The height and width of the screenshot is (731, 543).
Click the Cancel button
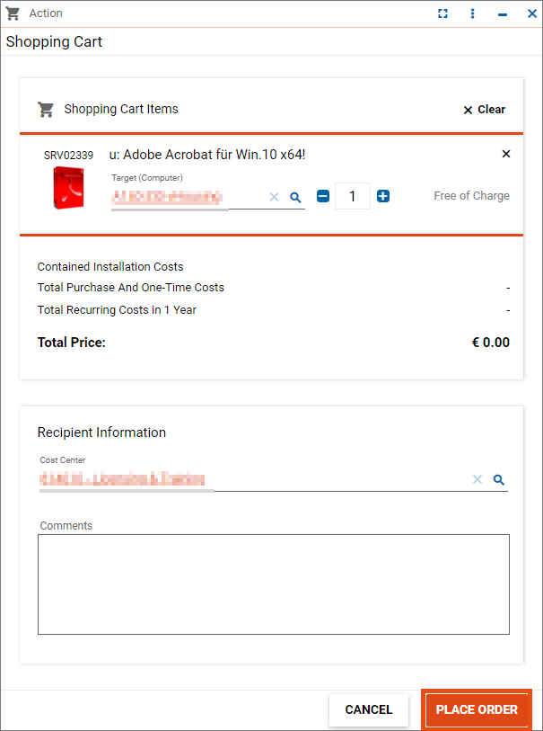(369, 709)
